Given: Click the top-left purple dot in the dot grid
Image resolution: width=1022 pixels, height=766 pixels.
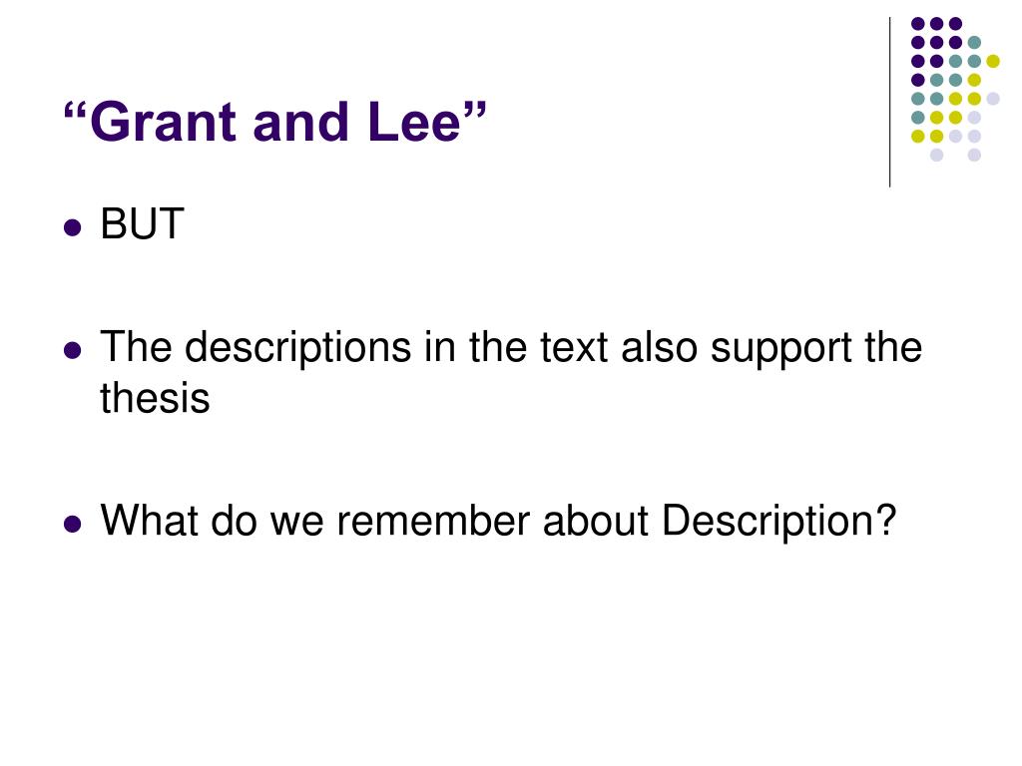Looking at the screenshot, I should point(918,24).
